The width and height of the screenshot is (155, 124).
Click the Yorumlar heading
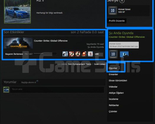click(x=10, y=82)
